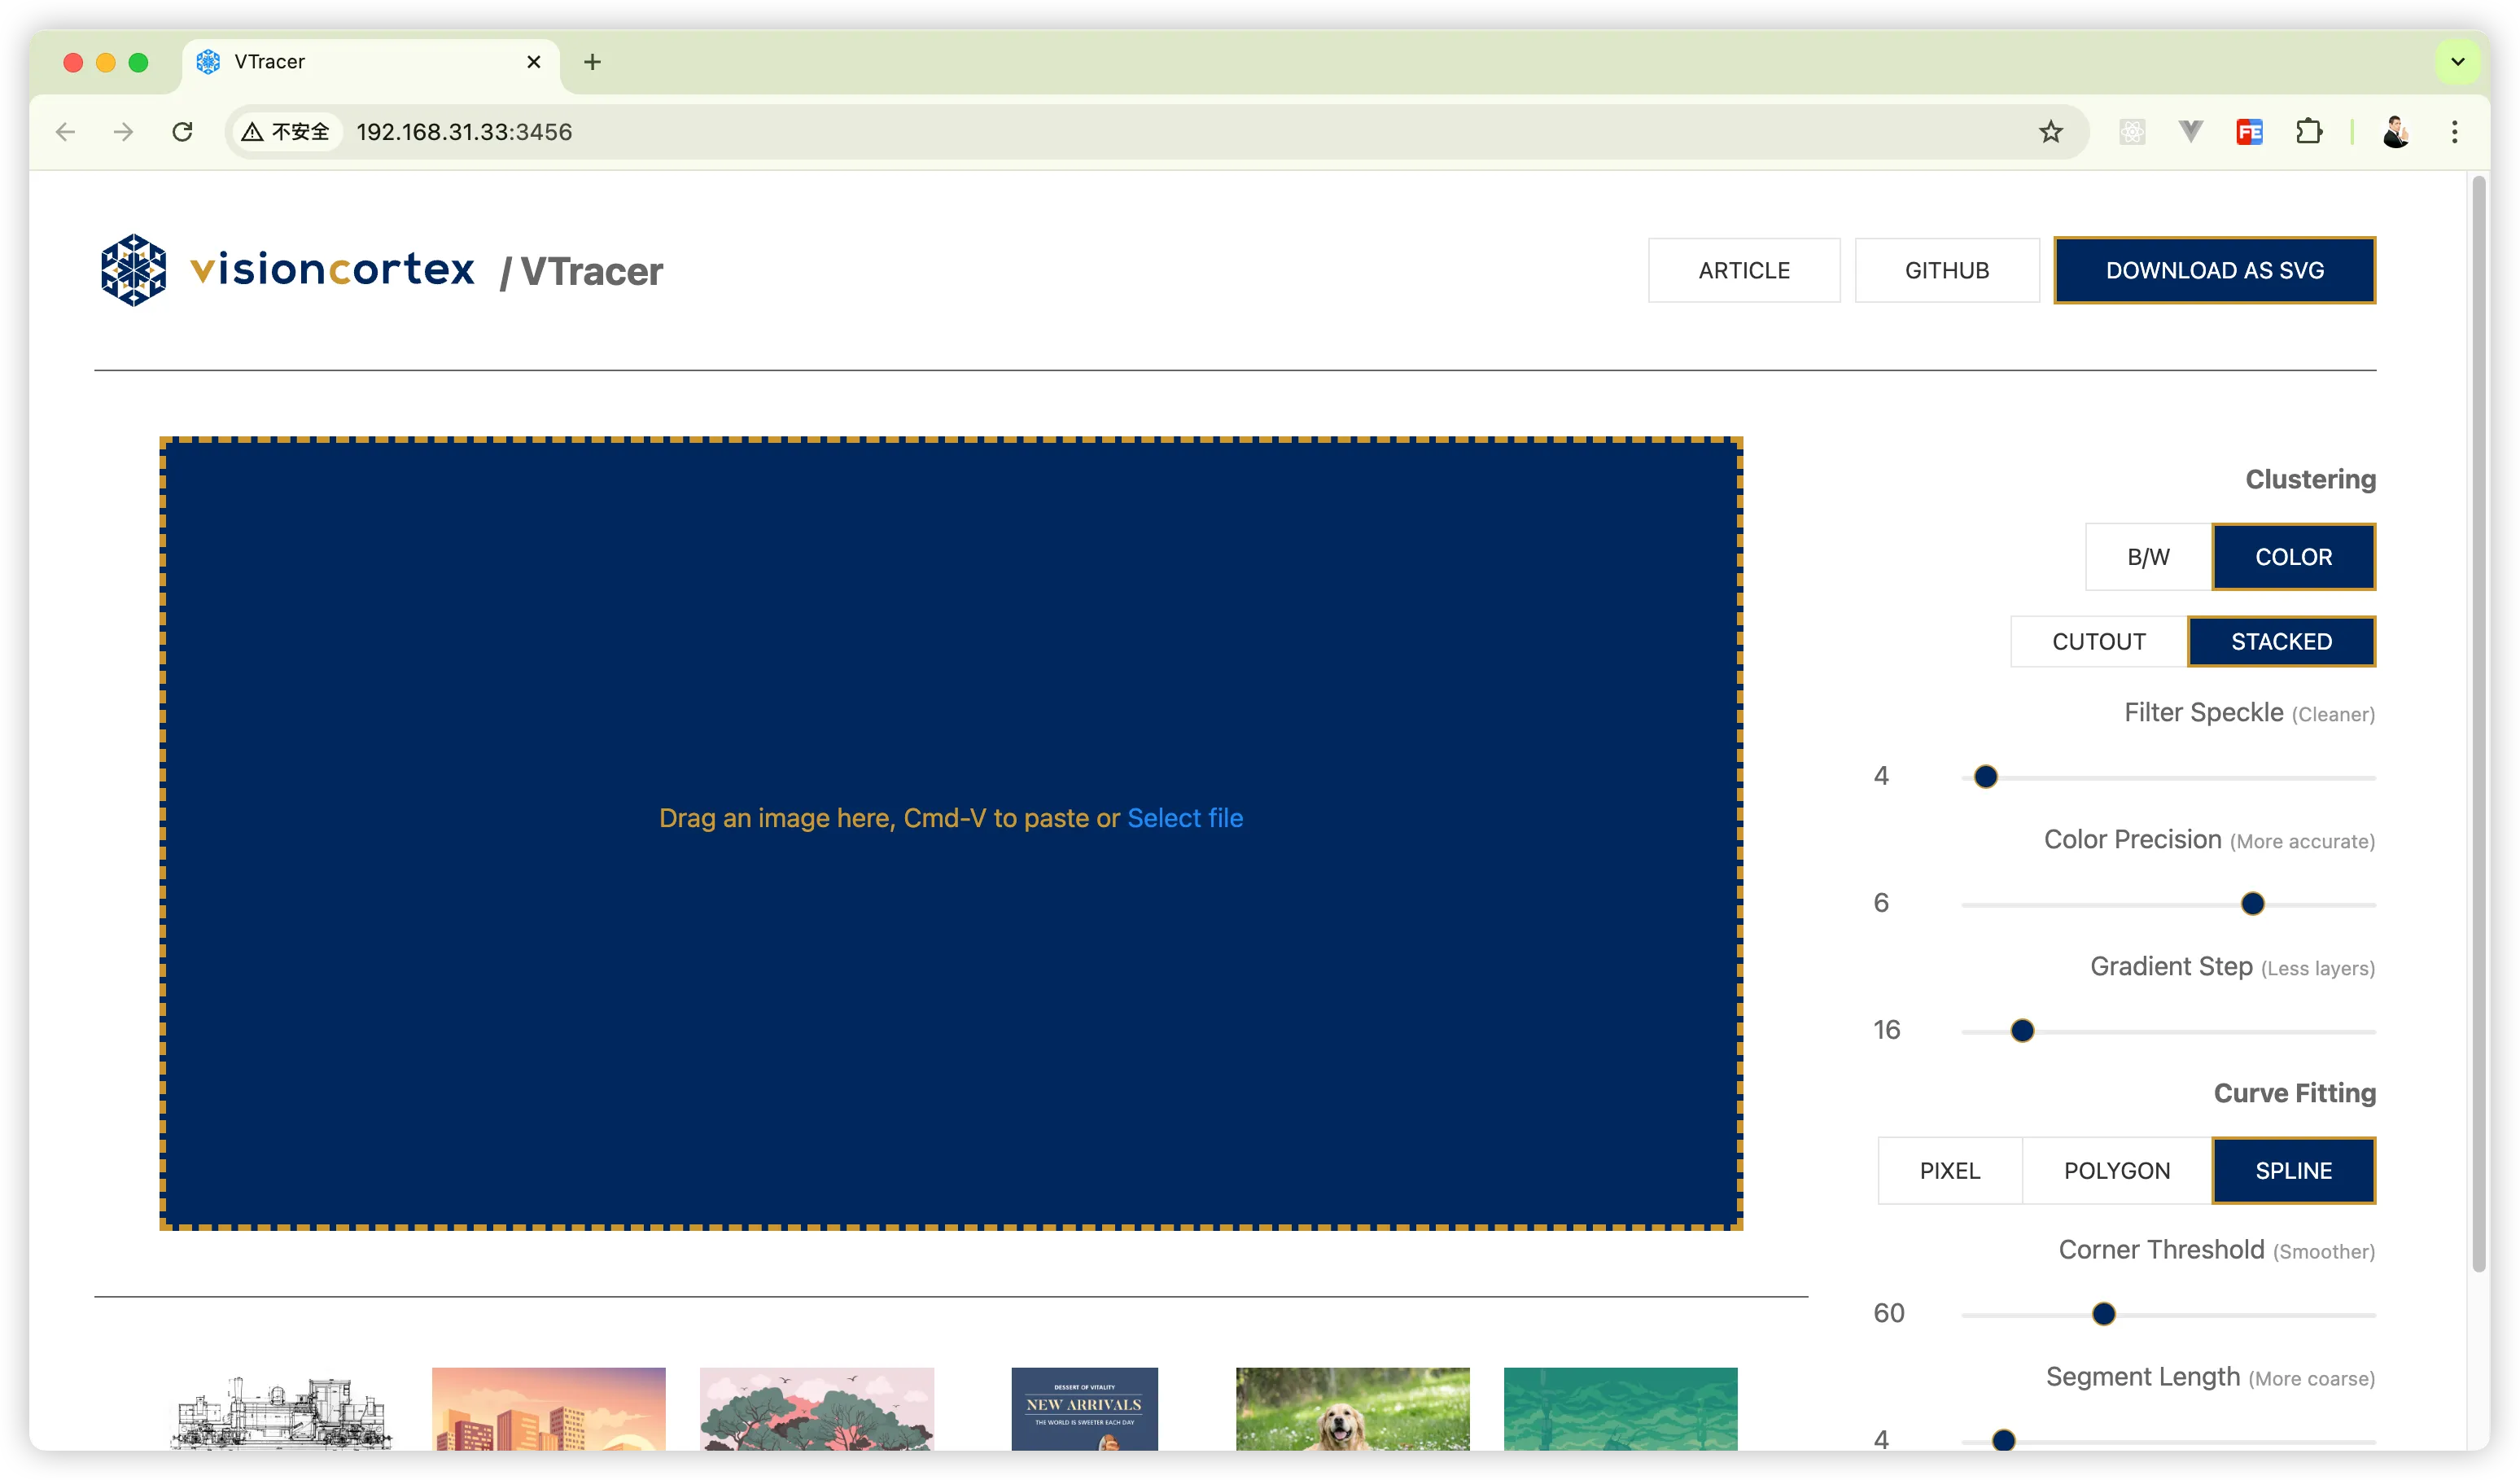The width and height of the screenshot is (2520, 1480).
Task: Click the / VTracer page title
Action: click(581, 271)
